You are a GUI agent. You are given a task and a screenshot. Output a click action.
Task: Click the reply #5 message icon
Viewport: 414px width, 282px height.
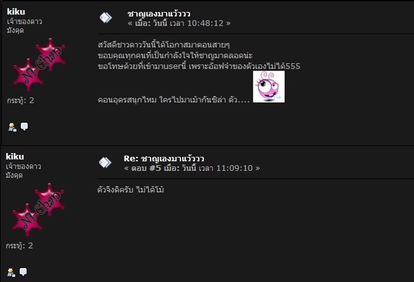pos(105,163)
